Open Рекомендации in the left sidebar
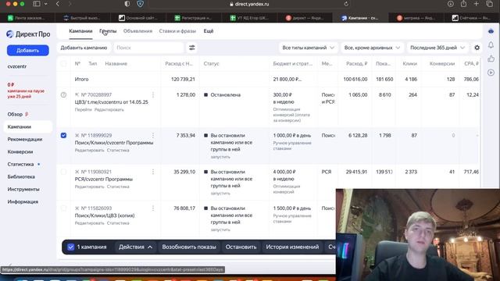The height and width of the screenshot is (281, 500). (25, 139)
